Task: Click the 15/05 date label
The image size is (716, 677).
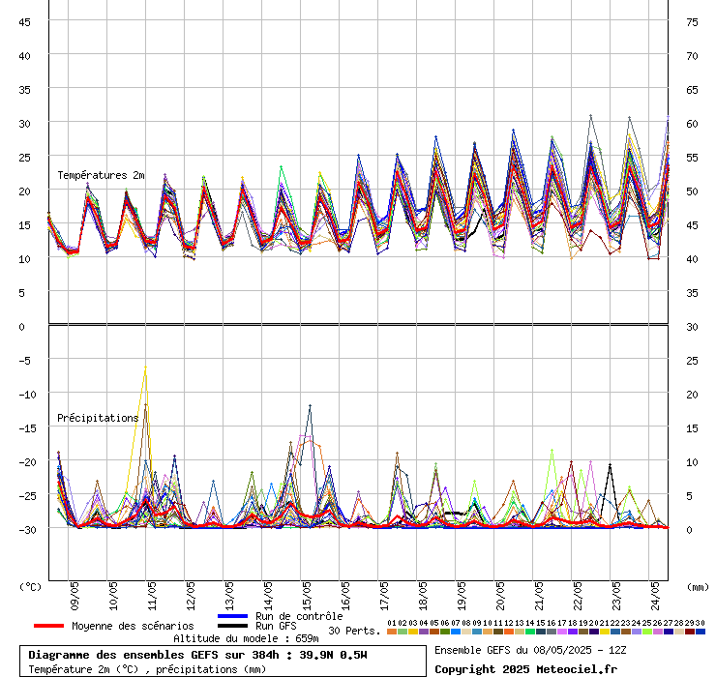Action: 307,596
